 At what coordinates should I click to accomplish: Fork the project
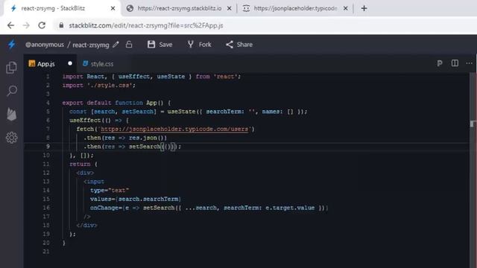point(200,45)
